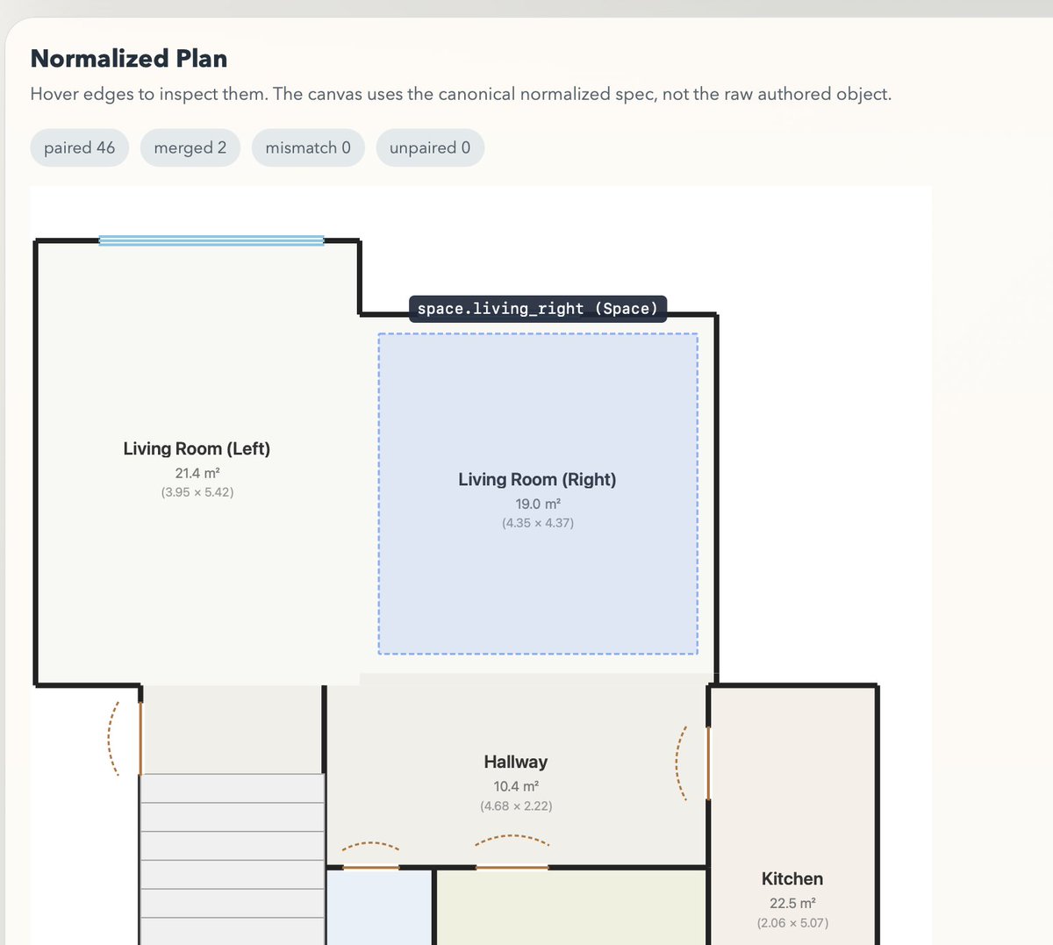Click the "paired 46" chip

point(80,147)
